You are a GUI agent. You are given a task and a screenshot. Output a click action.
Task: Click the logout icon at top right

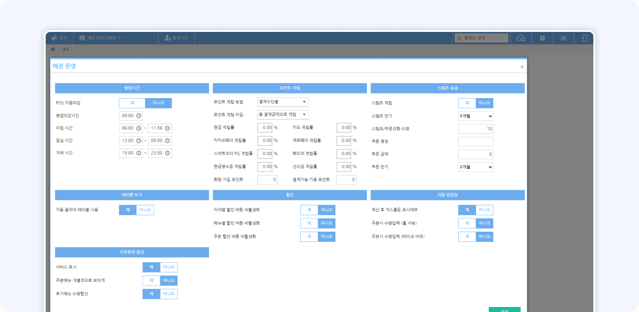tap(584, 38)
